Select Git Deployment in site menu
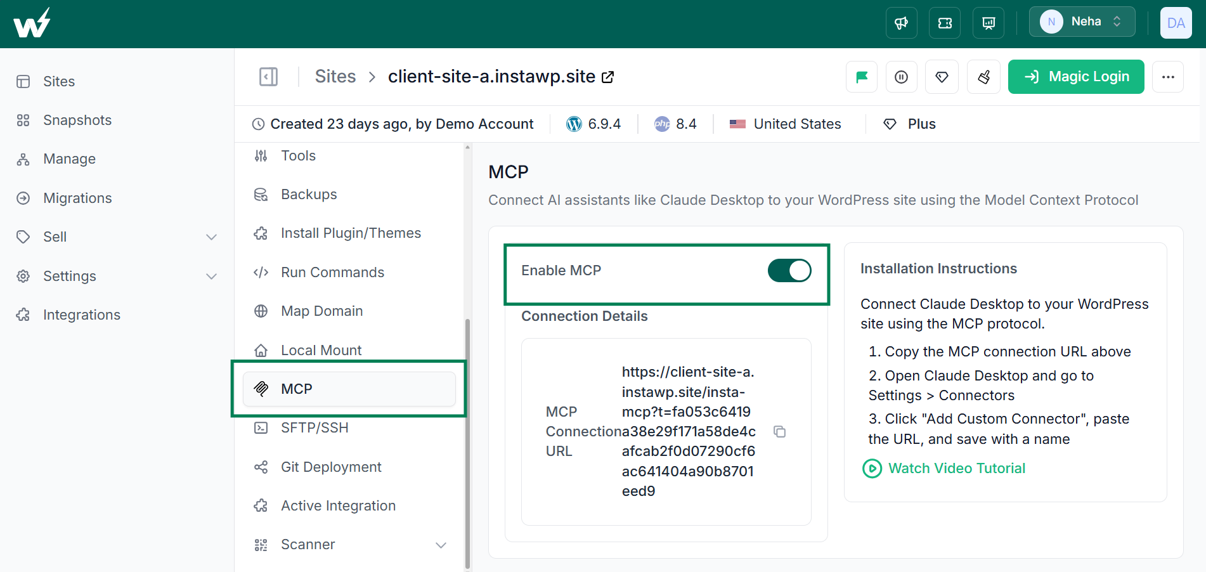 pos(331,467)
